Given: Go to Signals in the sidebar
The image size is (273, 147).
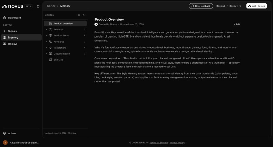Looking at the screenshot, I should 21,31.
